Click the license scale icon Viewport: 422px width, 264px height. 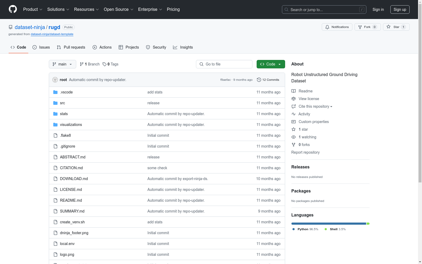(x=294, y=99)
